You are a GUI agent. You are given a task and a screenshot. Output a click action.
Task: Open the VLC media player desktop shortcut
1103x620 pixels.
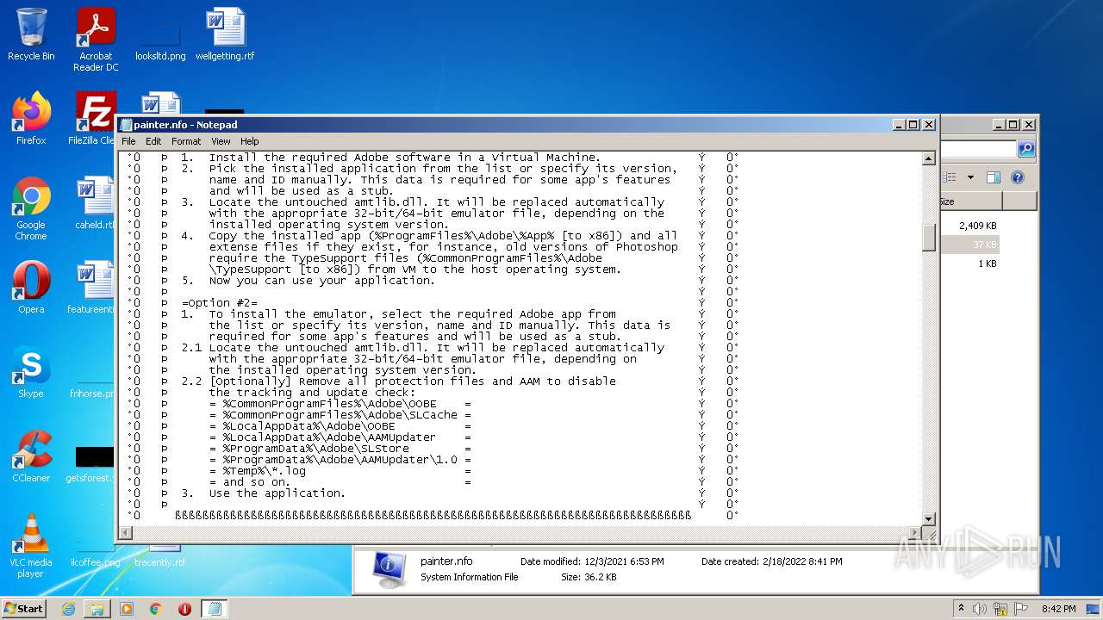31,546
